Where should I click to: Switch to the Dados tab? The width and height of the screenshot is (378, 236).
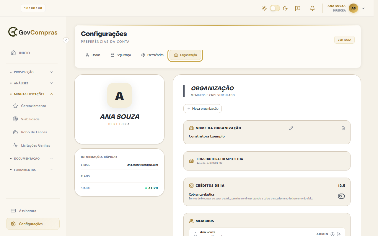click(93, 55)
